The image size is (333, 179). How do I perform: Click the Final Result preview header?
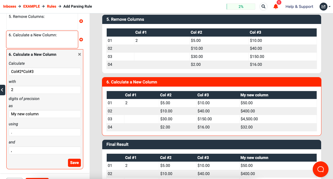click(x=212, y=144)
